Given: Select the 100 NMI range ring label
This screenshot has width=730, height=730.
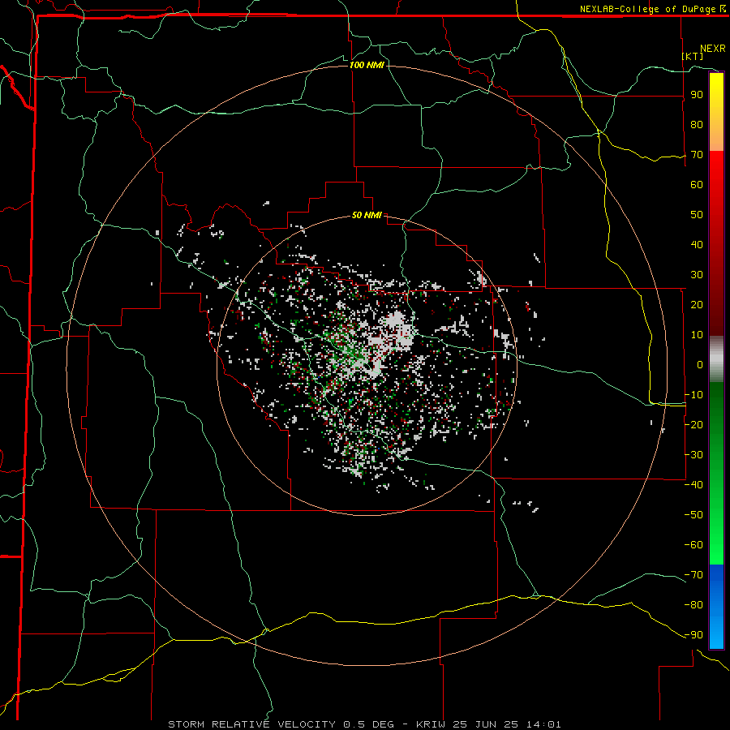Looking at the screenshot, I should tap(367, 65).
